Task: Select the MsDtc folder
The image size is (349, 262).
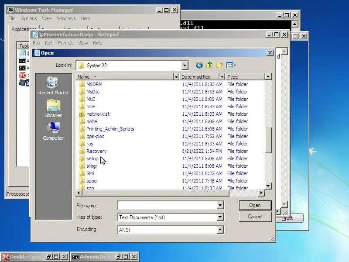Action: (x=93, y=92)
